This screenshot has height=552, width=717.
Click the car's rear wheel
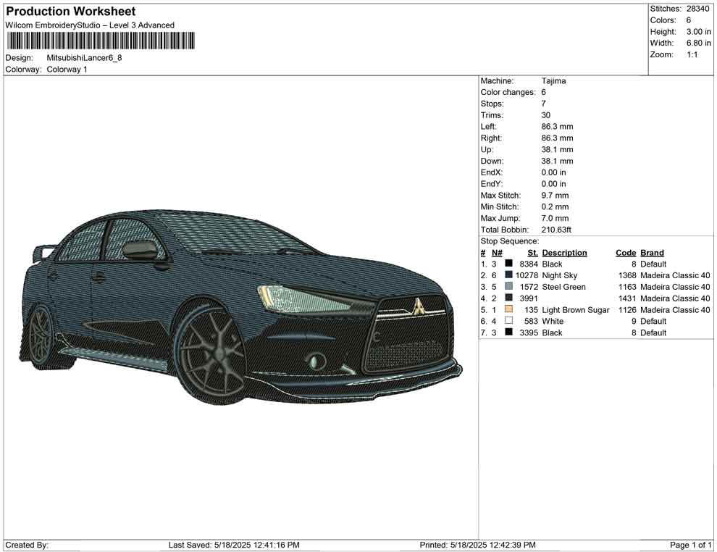pyautogui.click(x=39, y=336)
